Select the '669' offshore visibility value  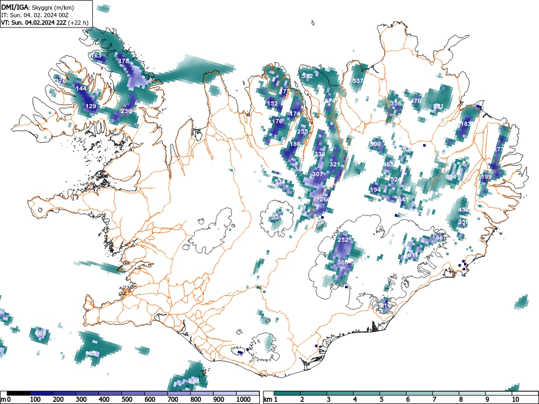click(x=40, y=333)
